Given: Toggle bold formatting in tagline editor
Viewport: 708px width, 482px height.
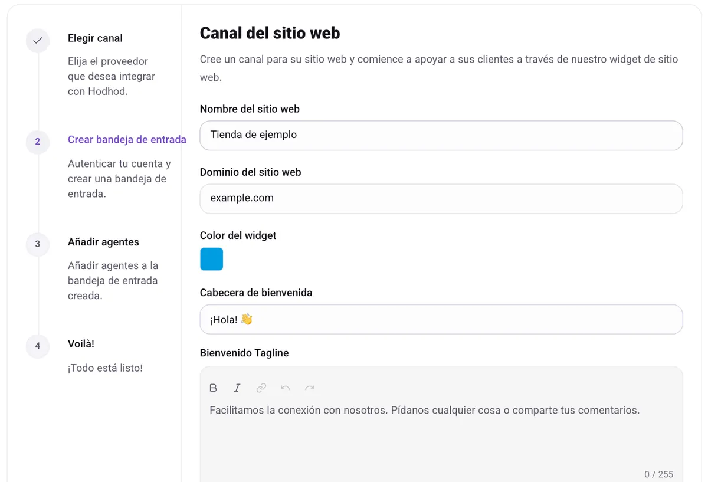Looking at the screenshot, I should tap(214, 388).
